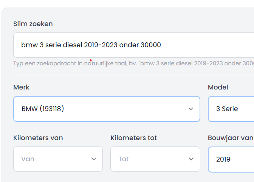
Task: Click the small red dot marker
Action: [91, 60]
